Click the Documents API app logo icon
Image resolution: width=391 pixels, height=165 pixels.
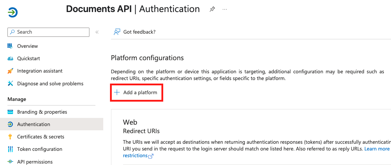13,12
